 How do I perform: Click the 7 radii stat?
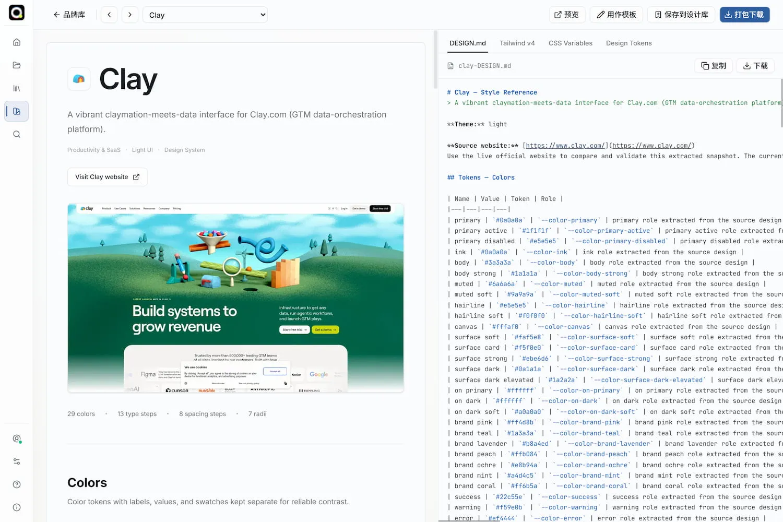(257, 414)
